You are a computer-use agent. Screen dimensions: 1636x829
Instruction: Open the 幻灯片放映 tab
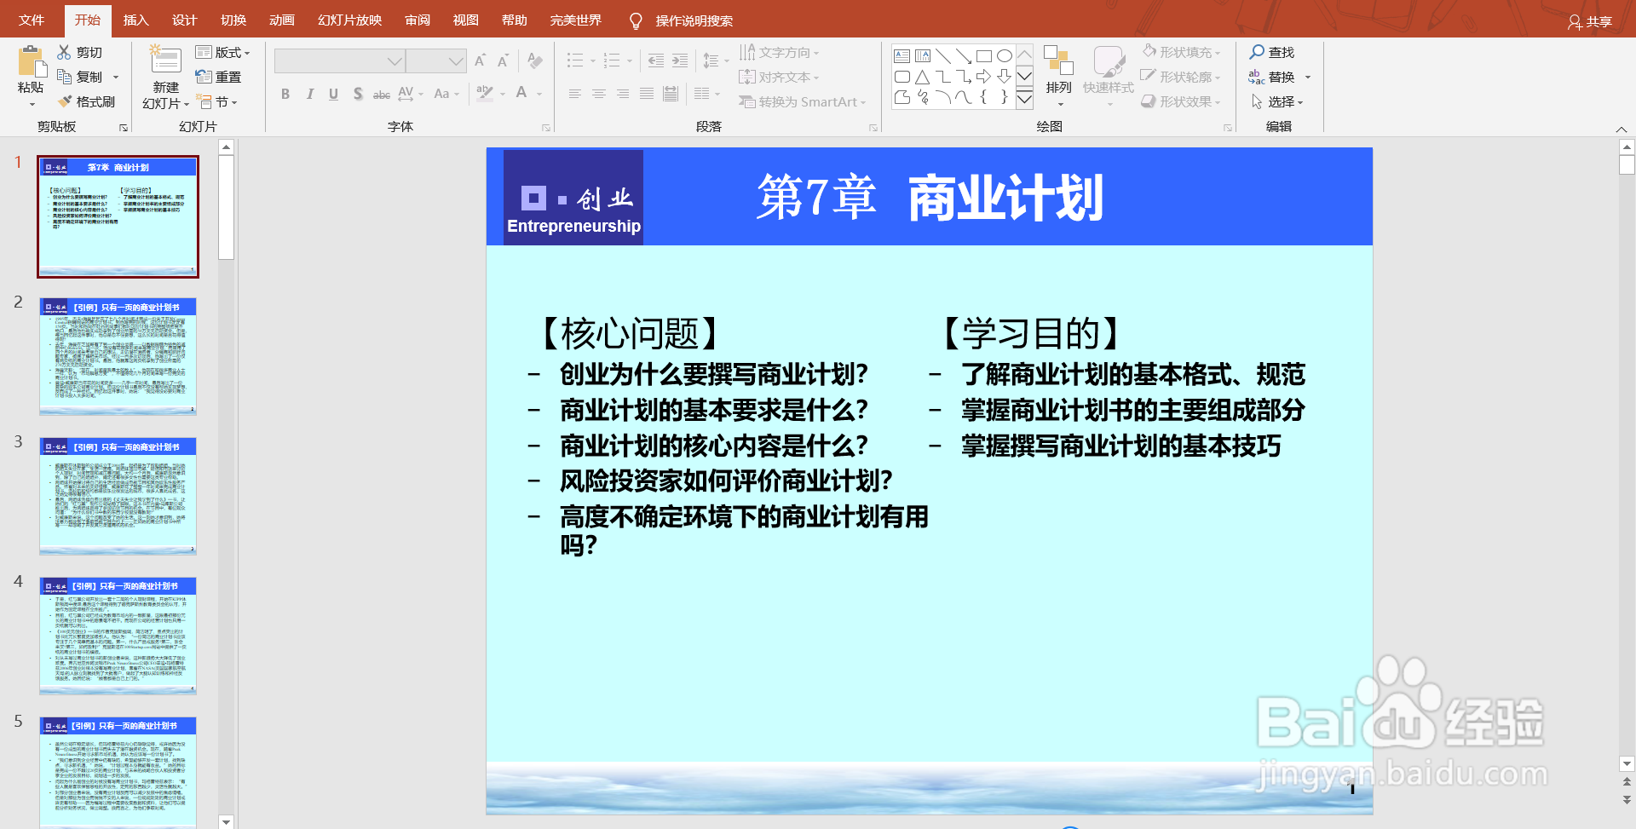click(x=348, y=19)
